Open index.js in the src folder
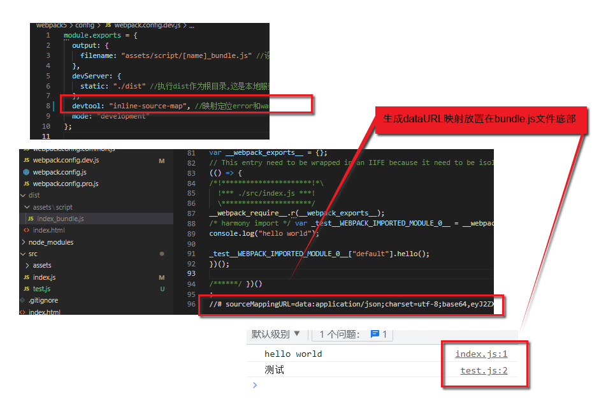606x404 pixels. click(44, 277)
